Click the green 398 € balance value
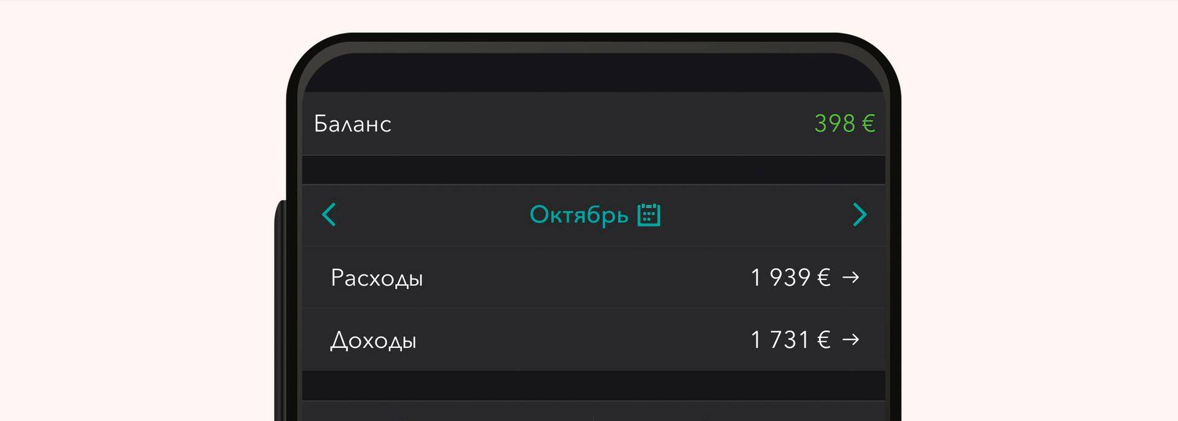The width and height of the screenshot is (1178, 421). click(845, 124)
